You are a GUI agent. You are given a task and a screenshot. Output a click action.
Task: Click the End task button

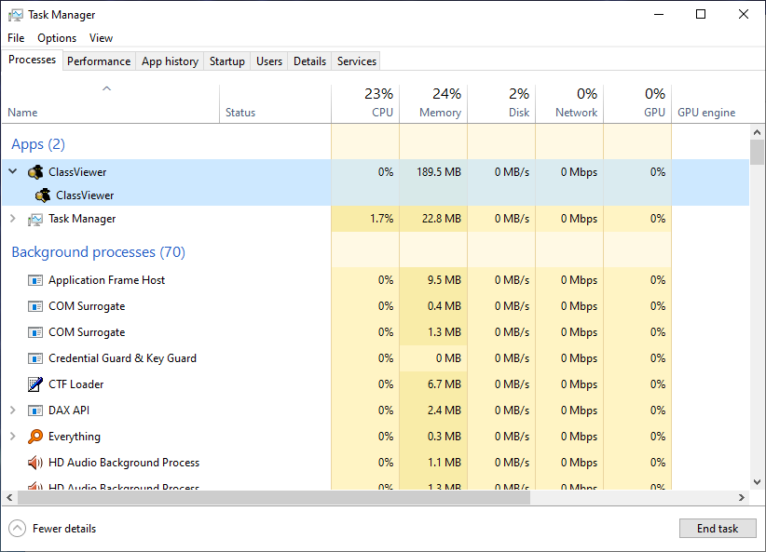pos(718,528)
